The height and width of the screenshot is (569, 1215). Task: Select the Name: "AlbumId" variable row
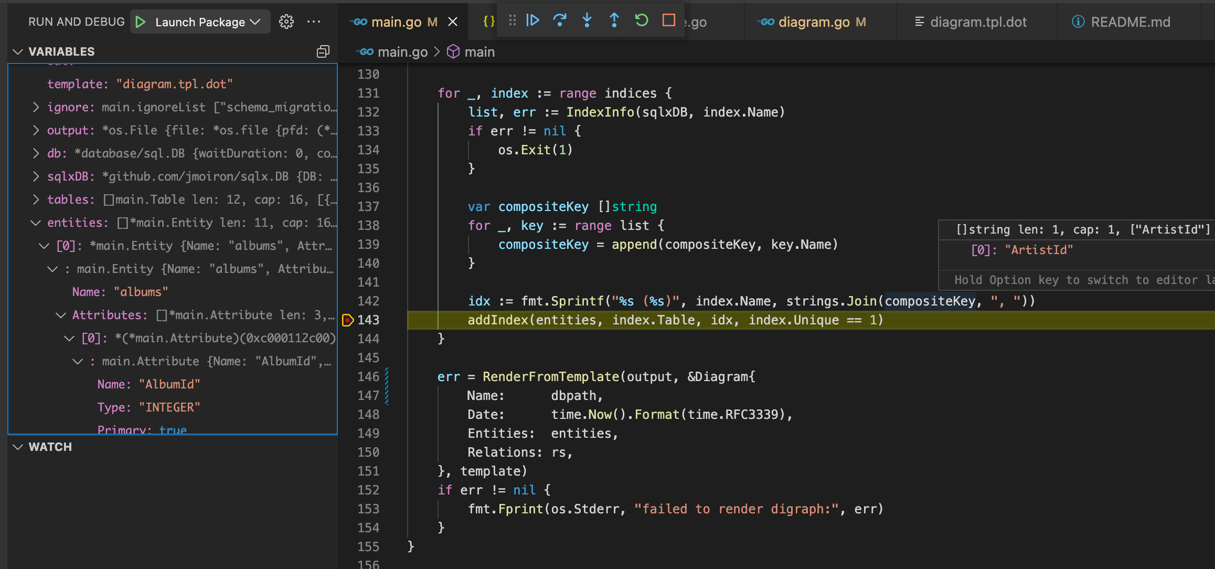[173, 384]
